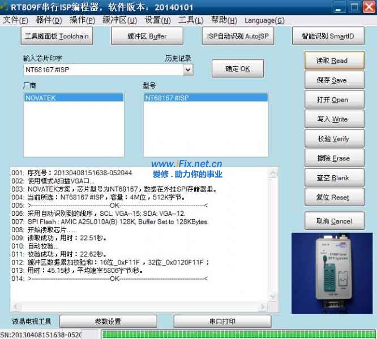Open the 缓冲区 Buffer button
This screenshot has width=377, height=339.
tap(147, 36)
